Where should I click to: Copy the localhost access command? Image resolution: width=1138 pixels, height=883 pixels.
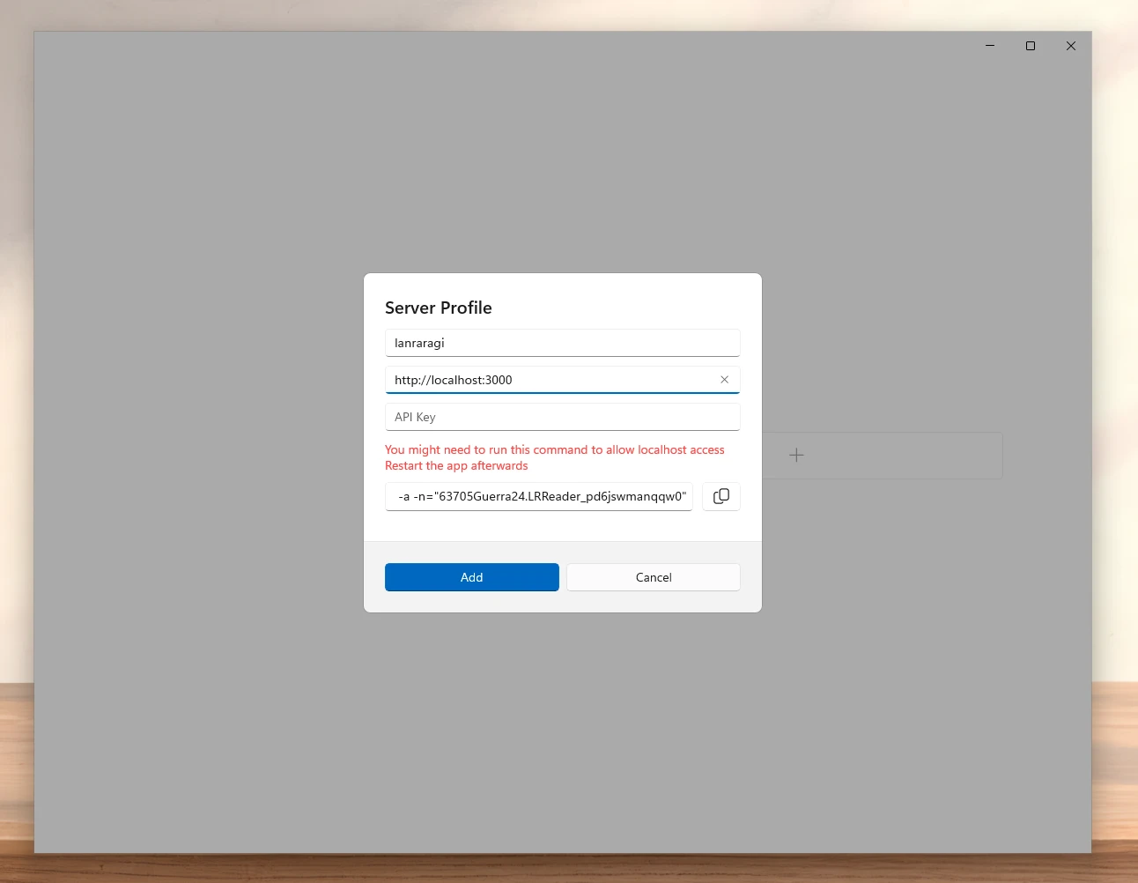point(721,496)
